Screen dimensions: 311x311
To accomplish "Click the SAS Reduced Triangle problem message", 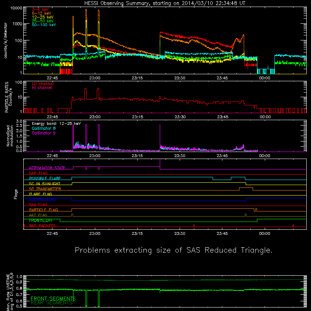I will (x=173, y=250).
